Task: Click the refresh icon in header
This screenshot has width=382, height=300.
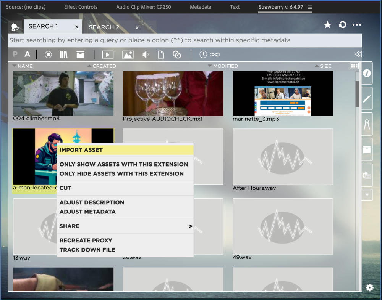Action: click(x=343, y=25)
